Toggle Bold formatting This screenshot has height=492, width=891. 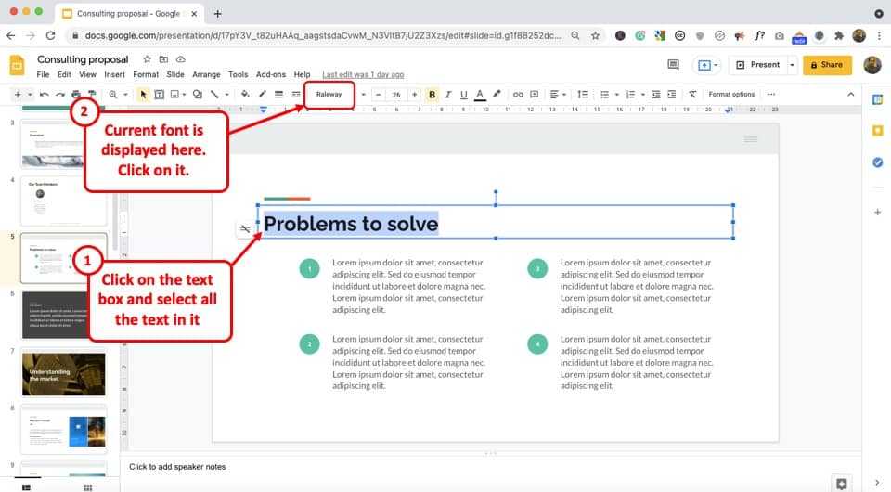pyautogui.click(x=433, y=94)
